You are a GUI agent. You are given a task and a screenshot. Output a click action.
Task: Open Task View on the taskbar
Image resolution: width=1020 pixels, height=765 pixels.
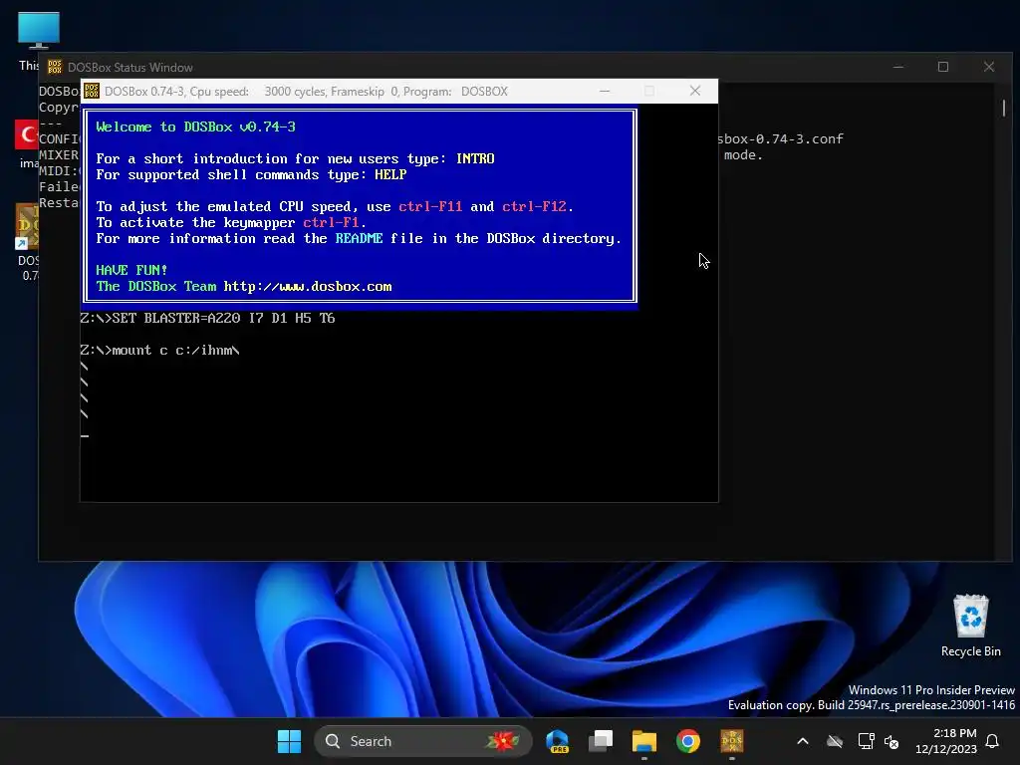tap(601, 741)
